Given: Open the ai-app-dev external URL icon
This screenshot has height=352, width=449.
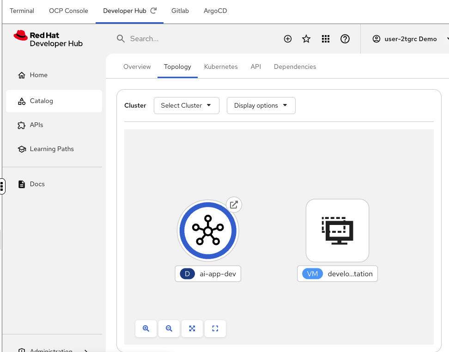Looking at the screenshot, I should coord(234,205).
